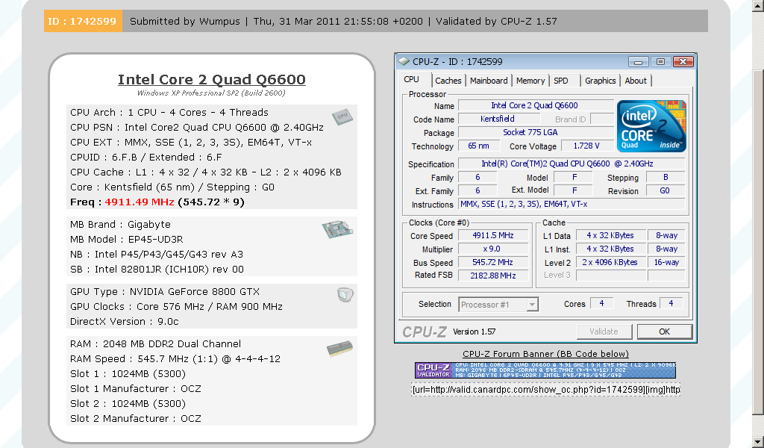Click the Slot 2 Manufacturer : OCZ line
The height and width of the screenshot is (448, 764).
tap(136, 418)
